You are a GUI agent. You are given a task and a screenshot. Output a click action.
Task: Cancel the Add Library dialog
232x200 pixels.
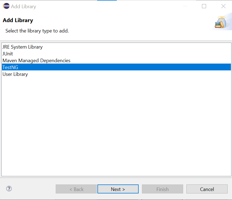207,189
